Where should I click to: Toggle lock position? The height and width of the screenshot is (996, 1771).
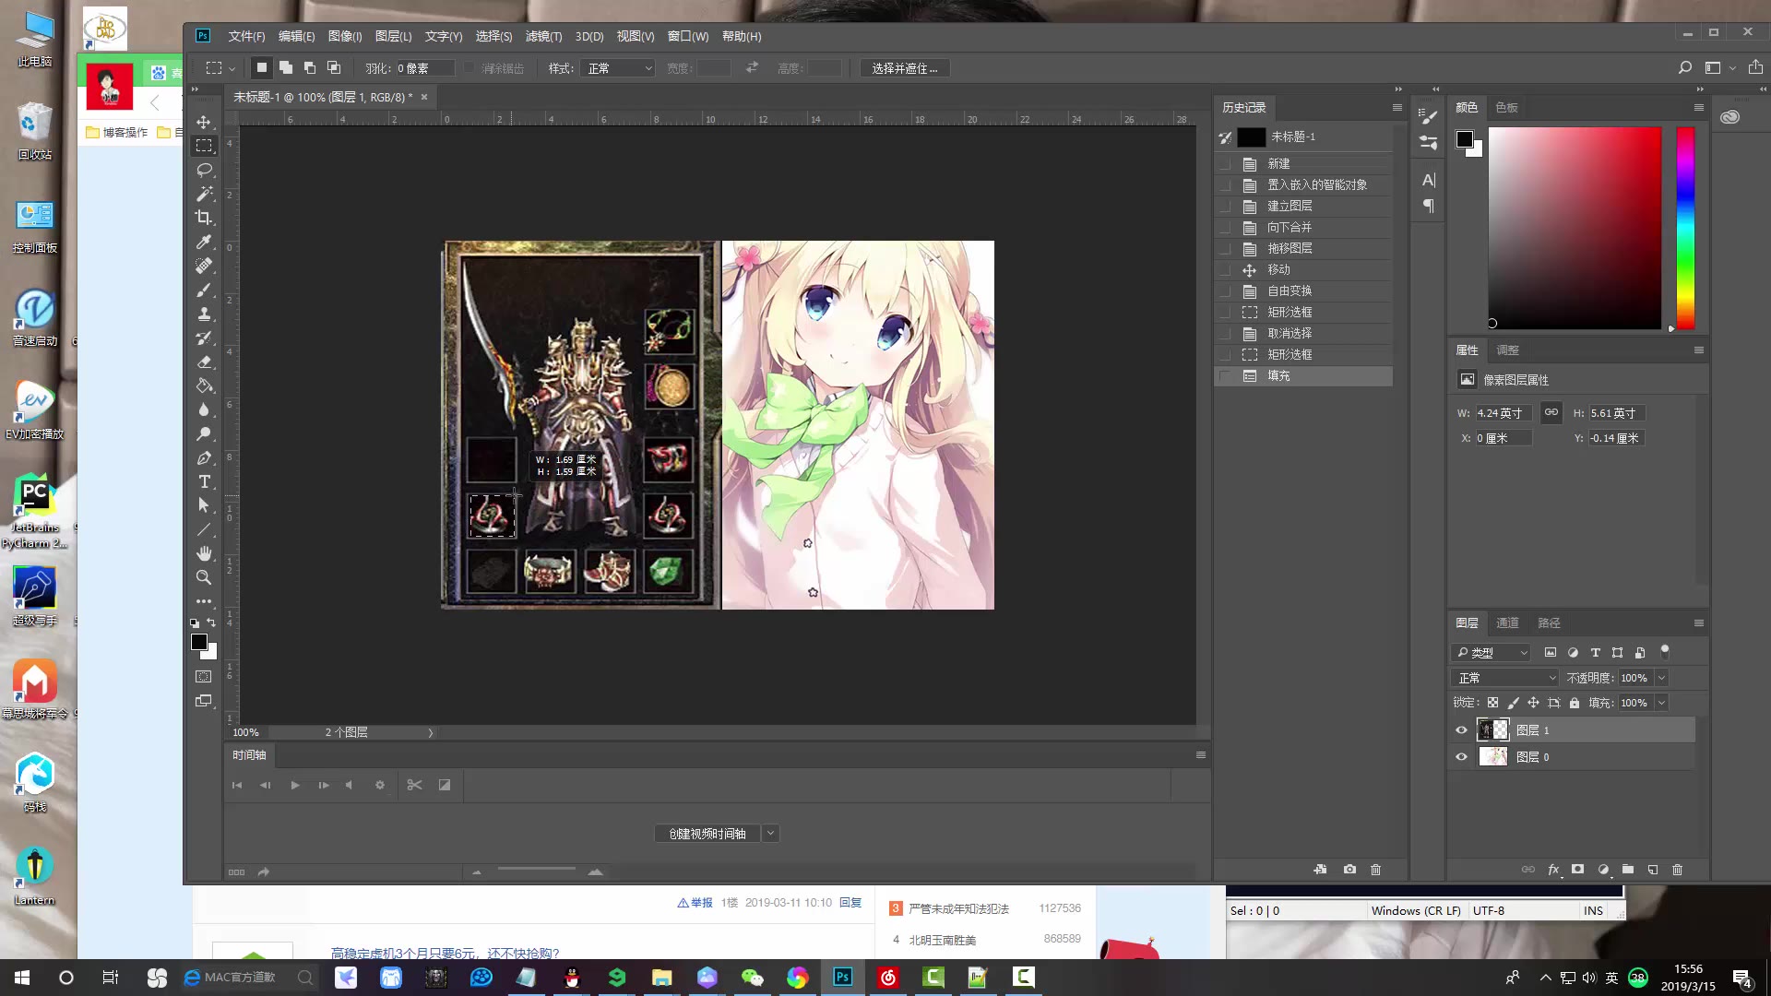1533,703
